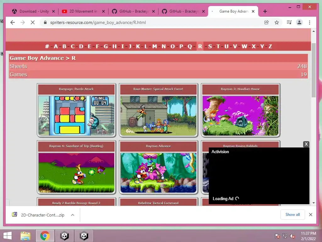This screenshot has height=242, width=322.
Task: Switch to second GitHub - Brackeys tab
Action: [x=183, y=11]
